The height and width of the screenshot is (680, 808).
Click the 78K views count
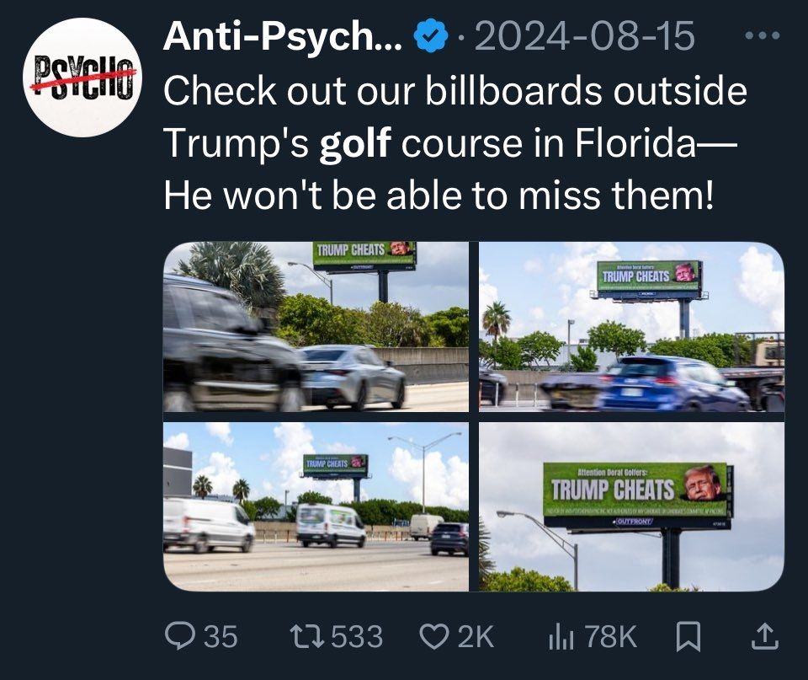coord(611,637)
